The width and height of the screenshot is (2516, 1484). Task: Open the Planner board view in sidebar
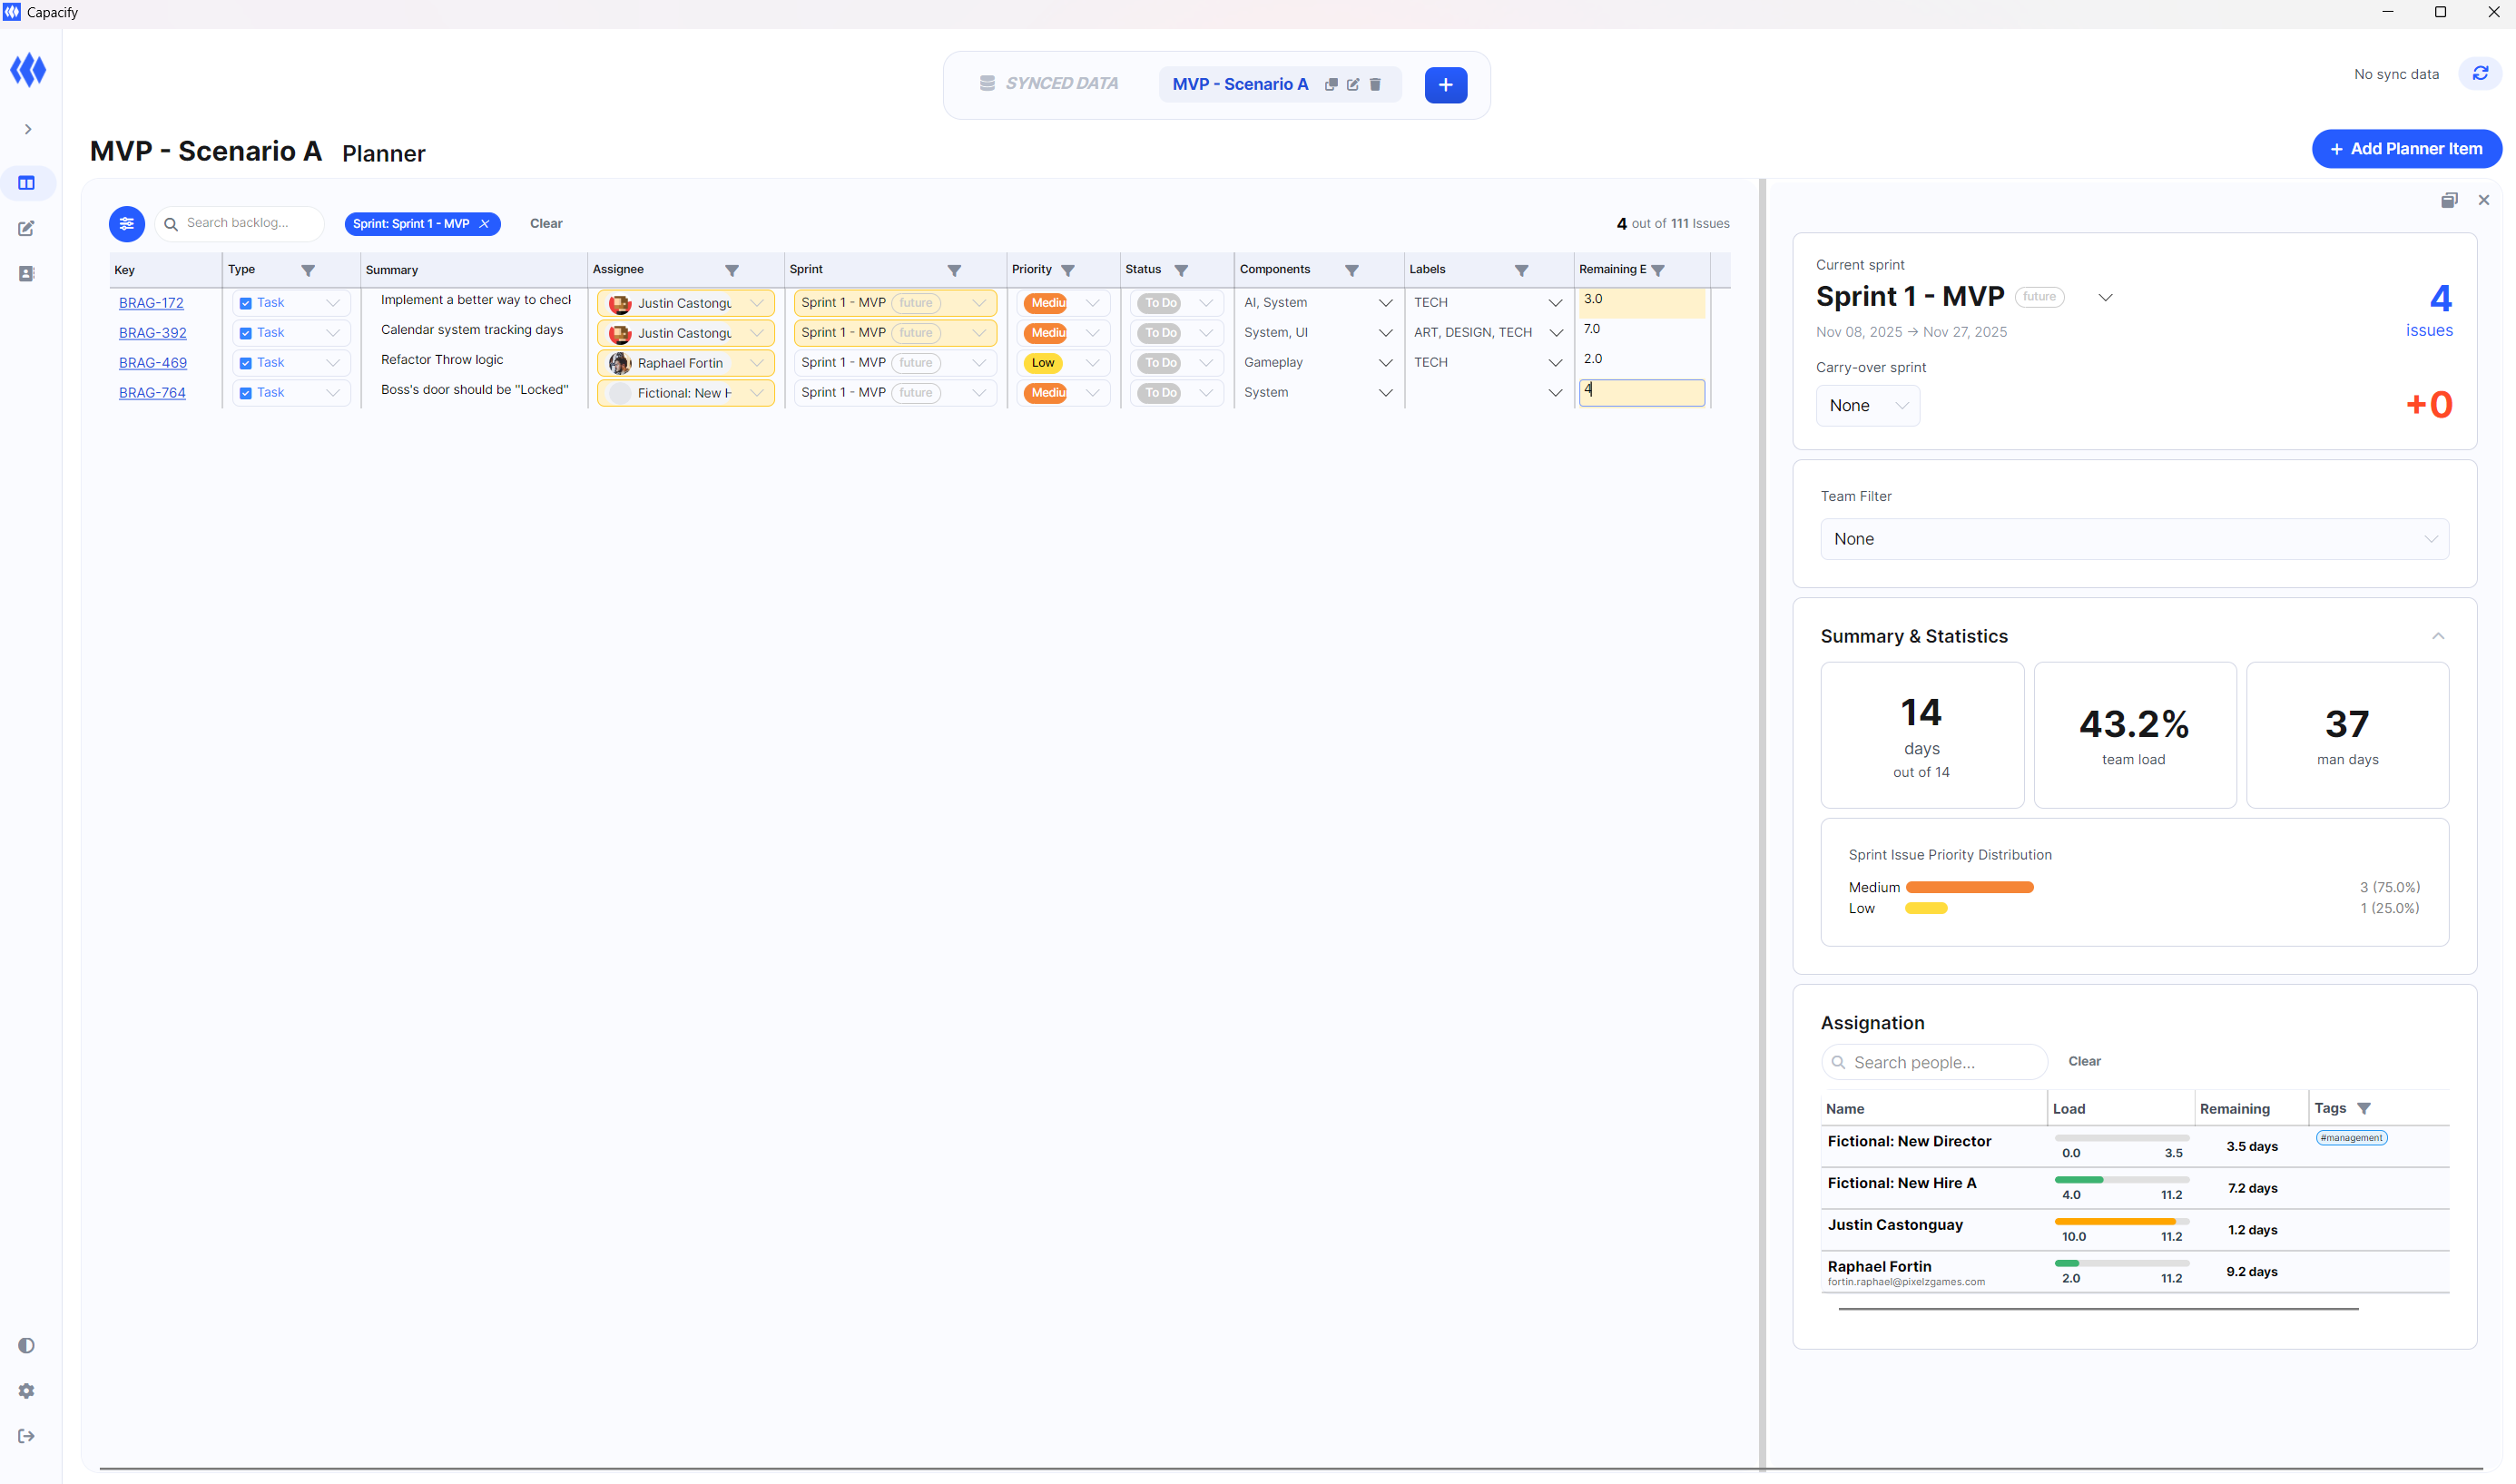click(26, 182)
